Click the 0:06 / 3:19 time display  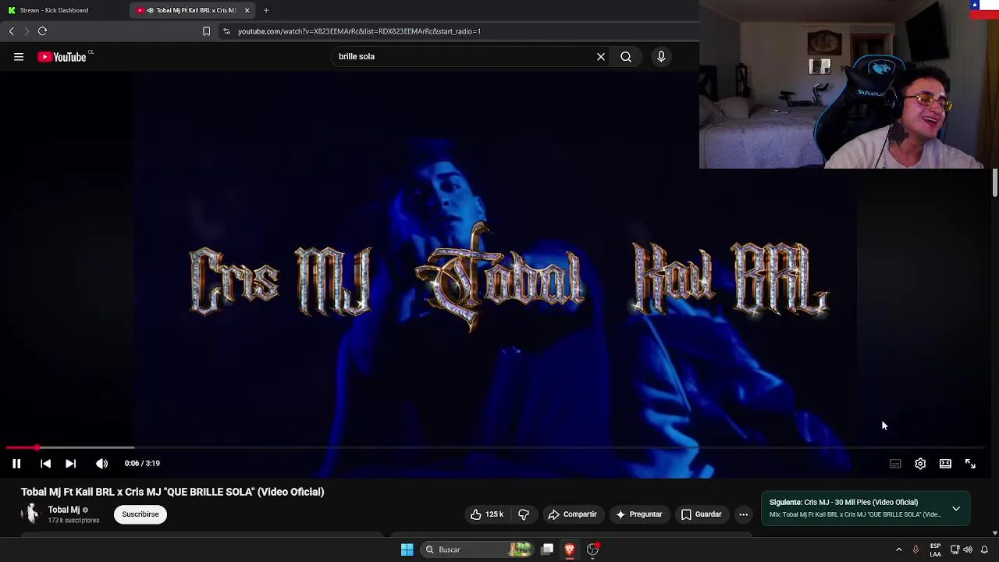click(142, 464)
